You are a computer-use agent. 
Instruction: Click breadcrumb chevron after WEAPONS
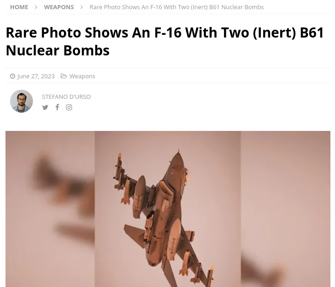[82, 7]
